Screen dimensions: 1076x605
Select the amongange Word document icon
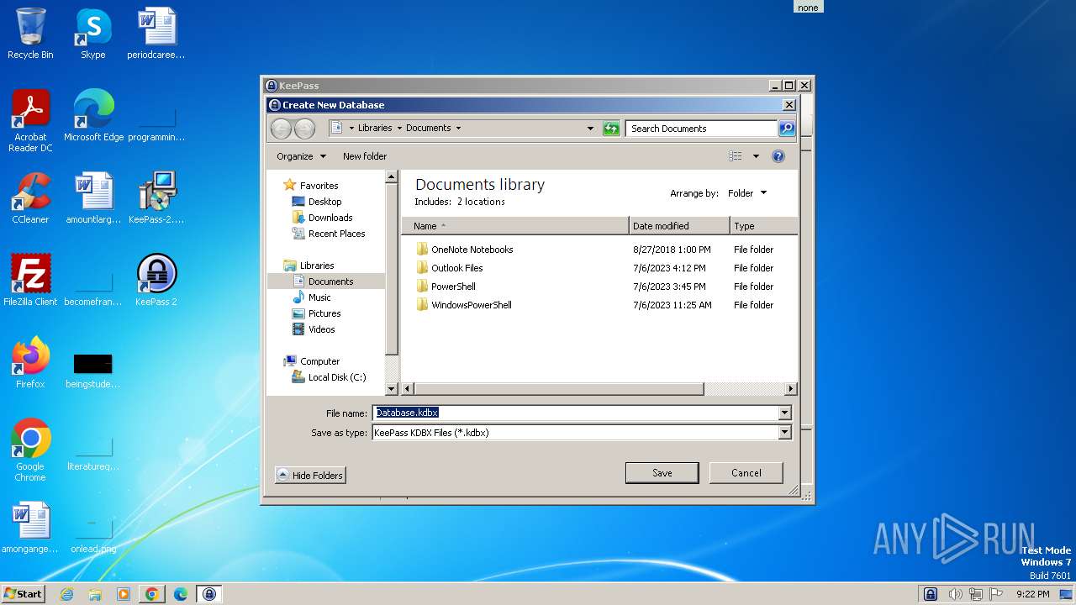click(x=30, y=528)
